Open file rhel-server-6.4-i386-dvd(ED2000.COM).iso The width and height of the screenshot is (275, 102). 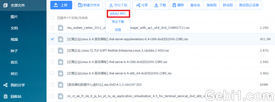[117, 62]
